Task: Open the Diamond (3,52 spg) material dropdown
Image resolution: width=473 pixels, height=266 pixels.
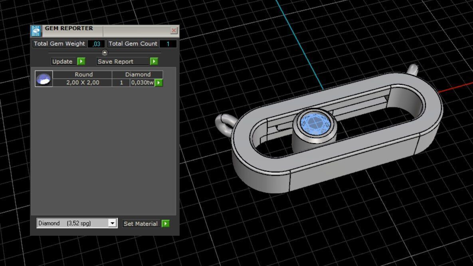Action: pyautogui.click(x=77, y=223)
